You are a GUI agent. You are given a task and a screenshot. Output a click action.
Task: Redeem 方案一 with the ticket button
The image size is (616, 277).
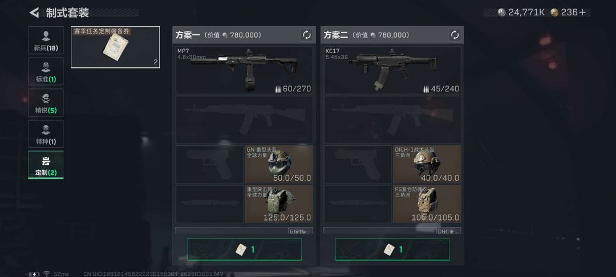pyautogui.click(x=244, y=249)
